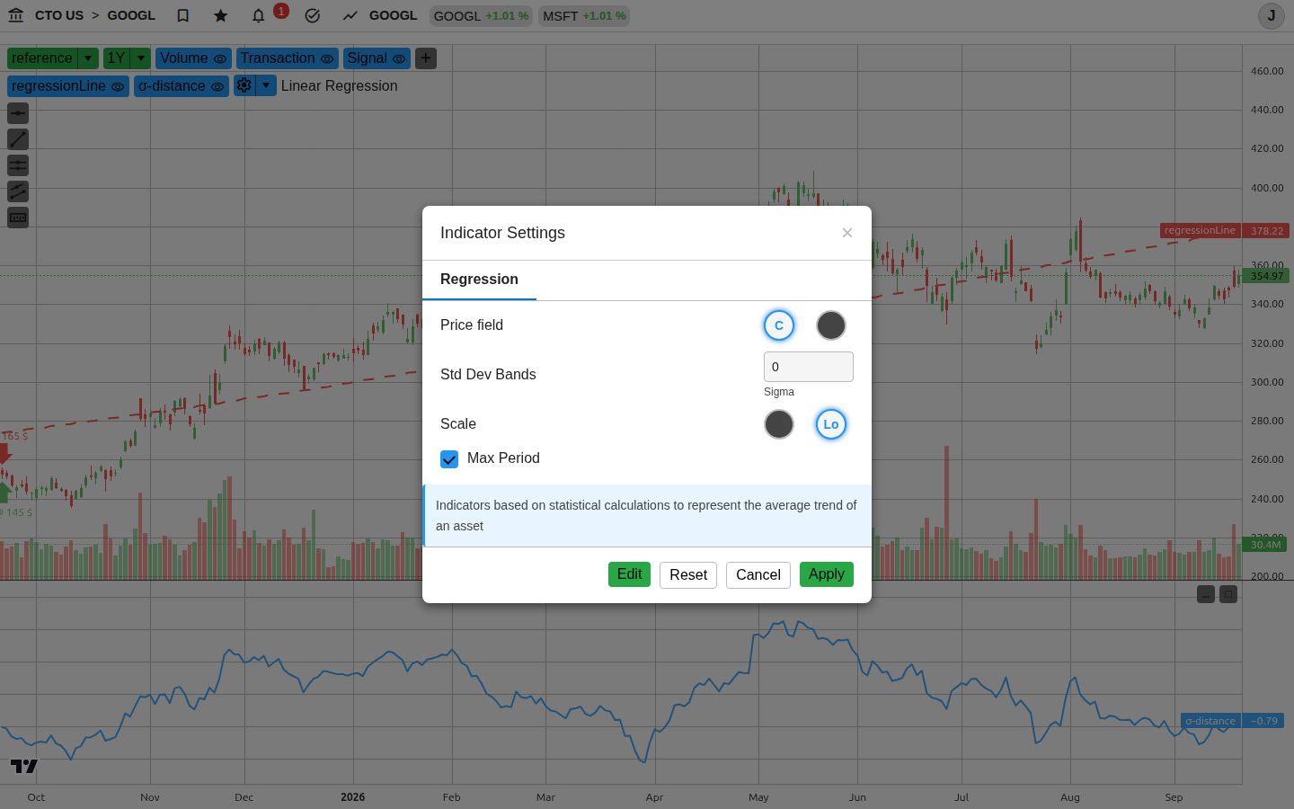Select the Lo scale option

point(831,424)
